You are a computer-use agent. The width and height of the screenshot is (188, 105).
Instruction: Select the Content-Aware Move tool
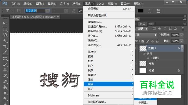[5, 58]
